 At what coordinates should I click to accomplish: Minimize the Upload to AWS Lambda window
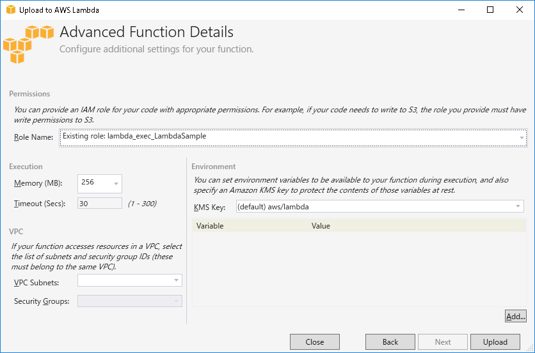[461, 10]
